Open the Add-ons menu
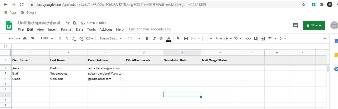 click(x=106, y=29)
